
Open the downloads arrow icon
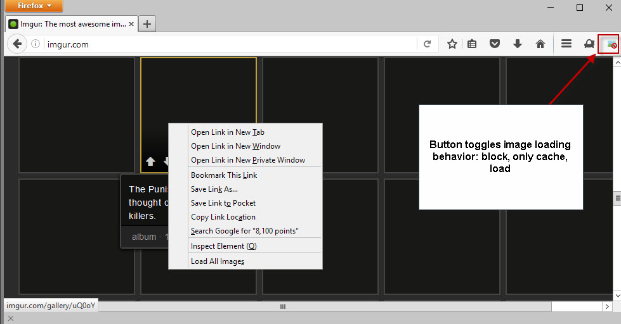coord(517,44)
